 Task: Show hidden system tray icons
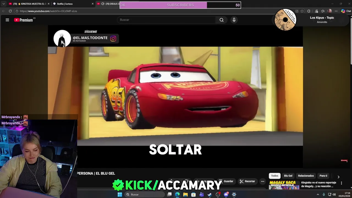(x=318, y=194)
